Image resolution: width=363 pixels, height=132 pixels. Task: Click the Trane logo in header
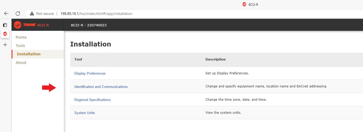point(25,25)
